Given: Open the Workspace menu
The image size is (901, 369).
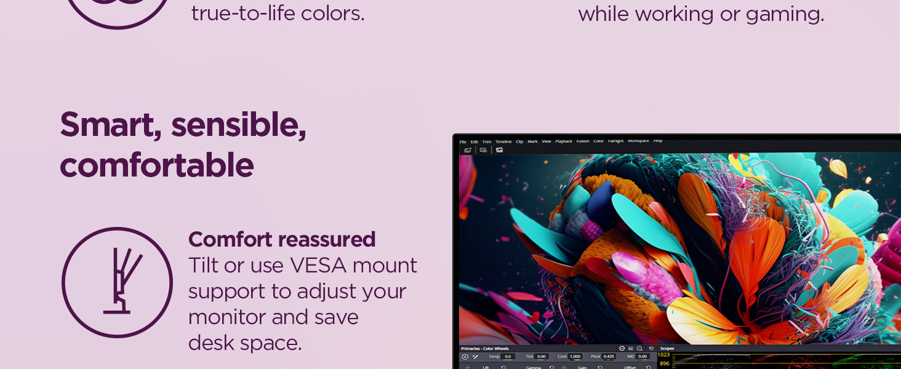Looking at the screenshot, I should coord(638,141).
